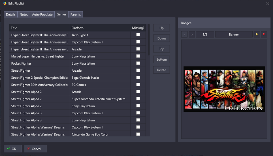This screenshot has height=156, width=273.
Task: Select the Street Fighter 2 Special Champion Edition title
Action: 40,78
